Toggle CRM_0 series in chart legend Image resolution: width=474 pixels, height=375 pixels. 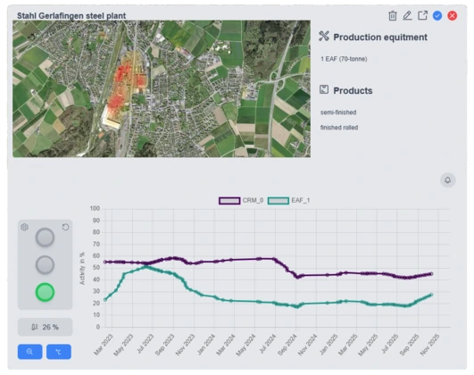tap(241, 201)
